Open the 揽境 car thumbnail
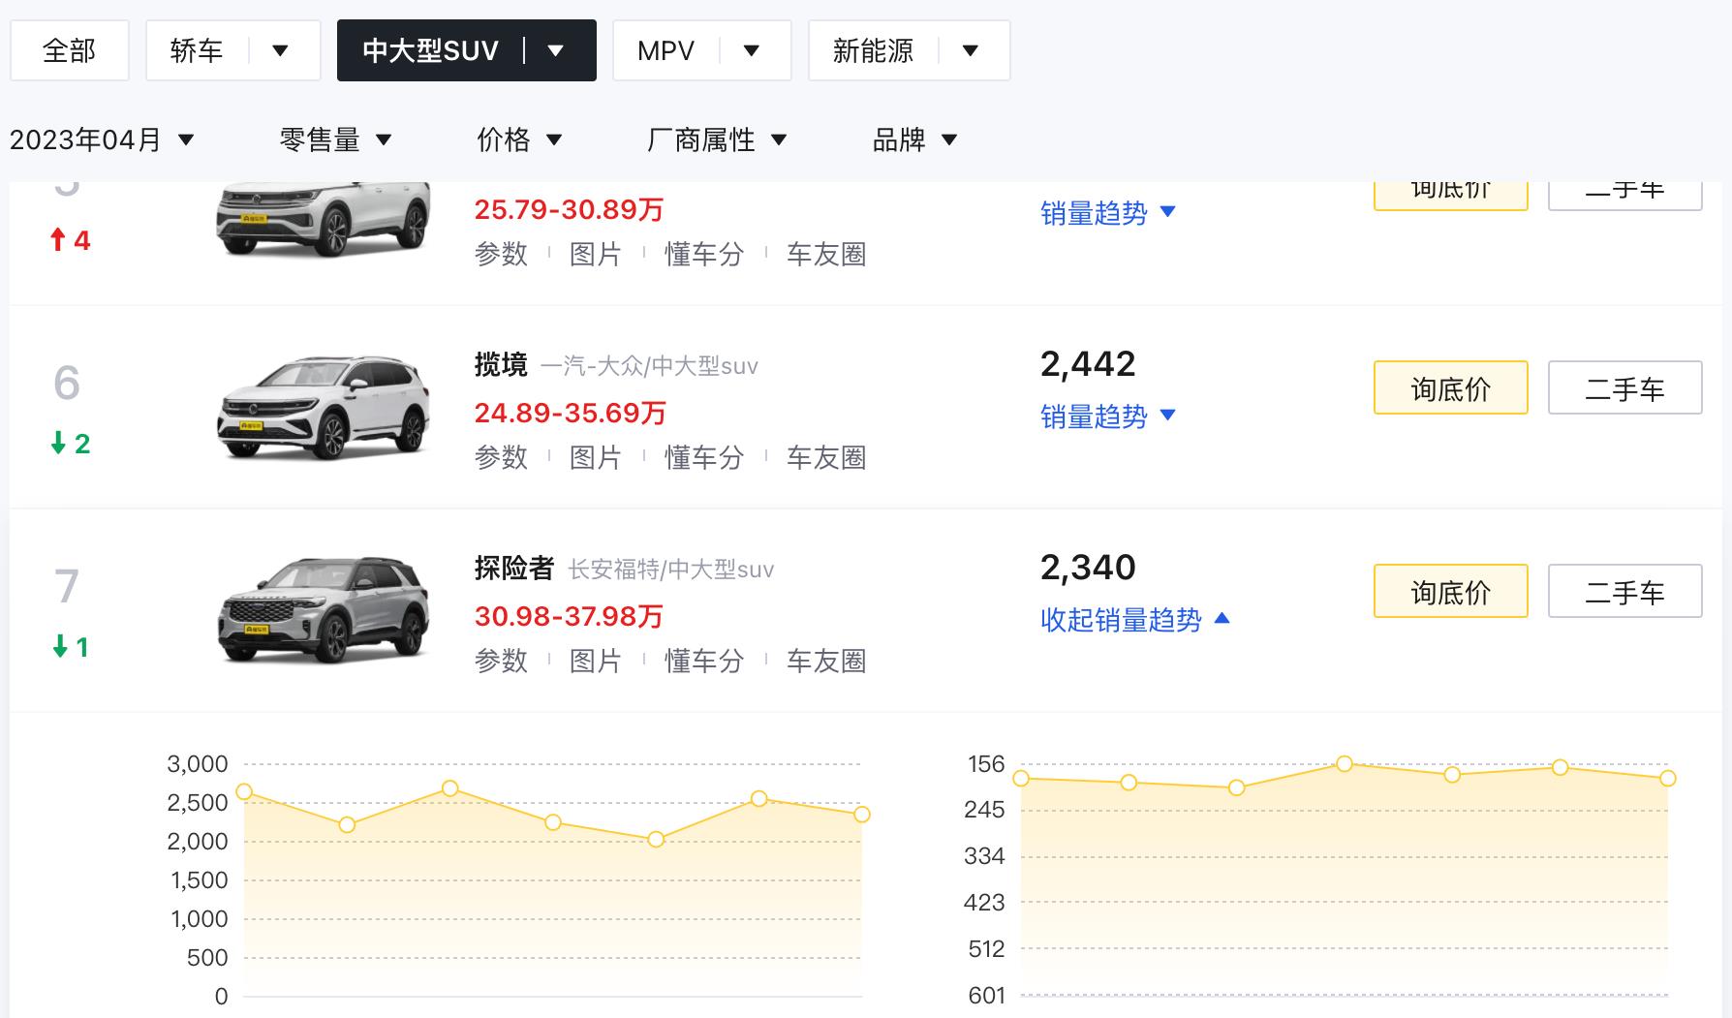 324,407
